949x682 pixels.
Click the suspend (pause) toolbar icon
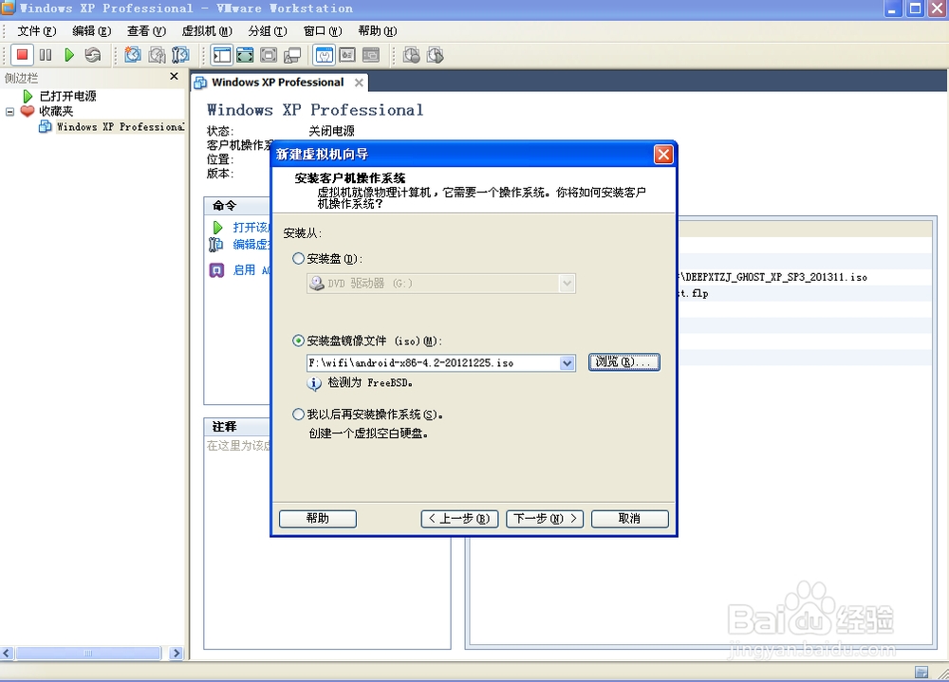pyautogui.click(x=46, y=55)
